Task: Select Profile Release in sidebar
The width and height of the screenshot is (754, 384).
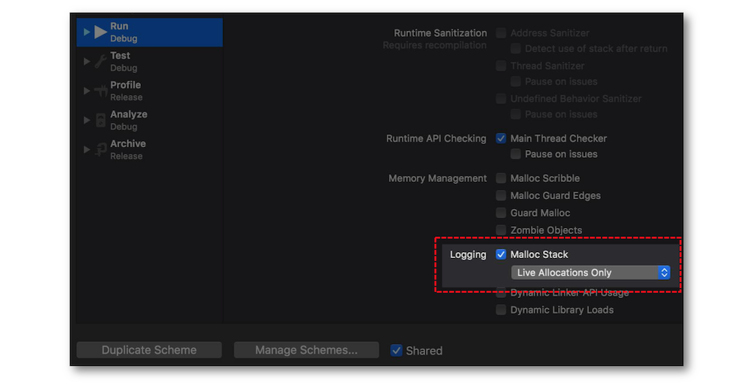Action: (x=149, y=91)
